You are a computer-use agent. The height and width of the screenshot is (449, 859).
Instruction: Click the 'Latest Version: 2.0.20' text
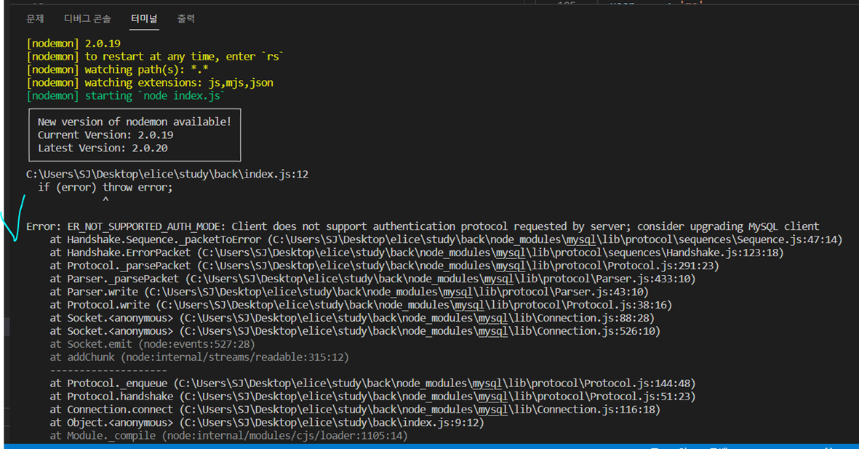click(103, 148)
